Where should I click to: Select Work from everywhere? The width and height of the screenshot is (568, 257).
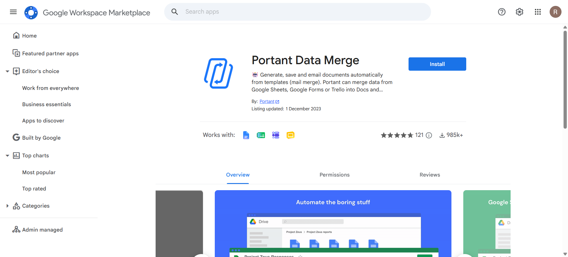51,88
